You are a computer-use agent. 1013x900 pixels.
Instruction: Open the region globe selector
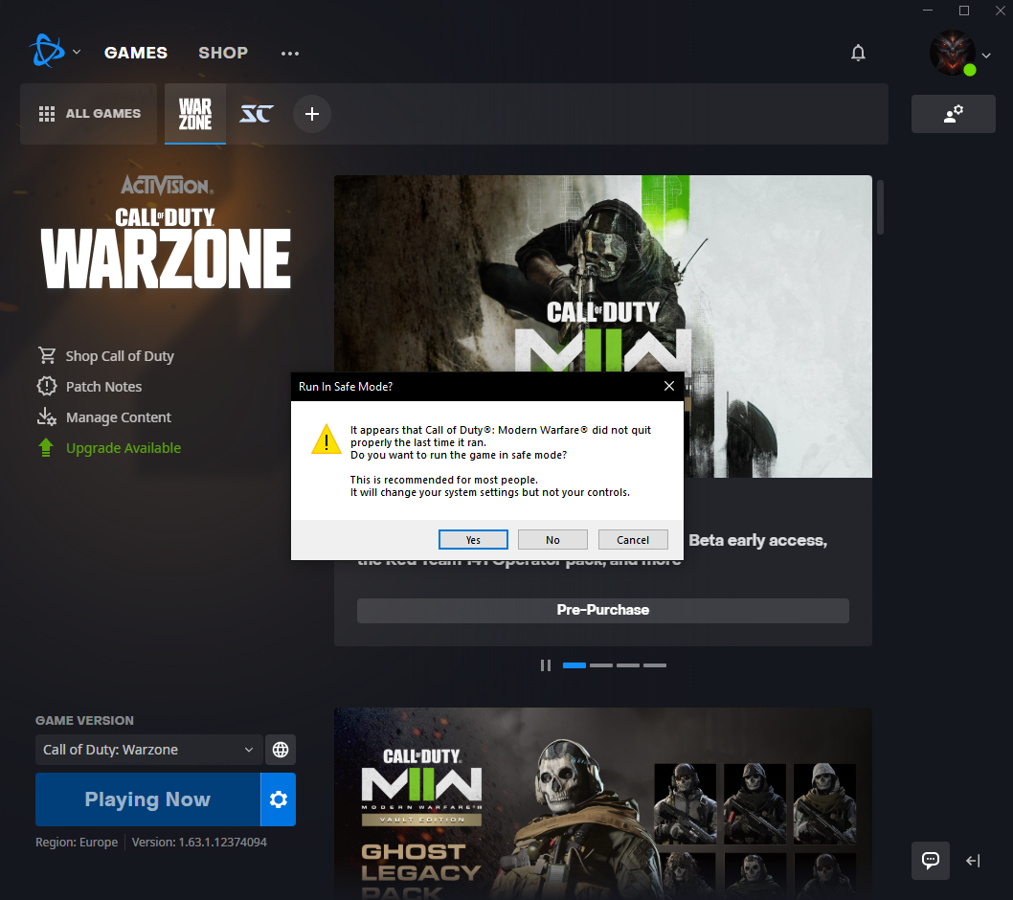point(281,750)
